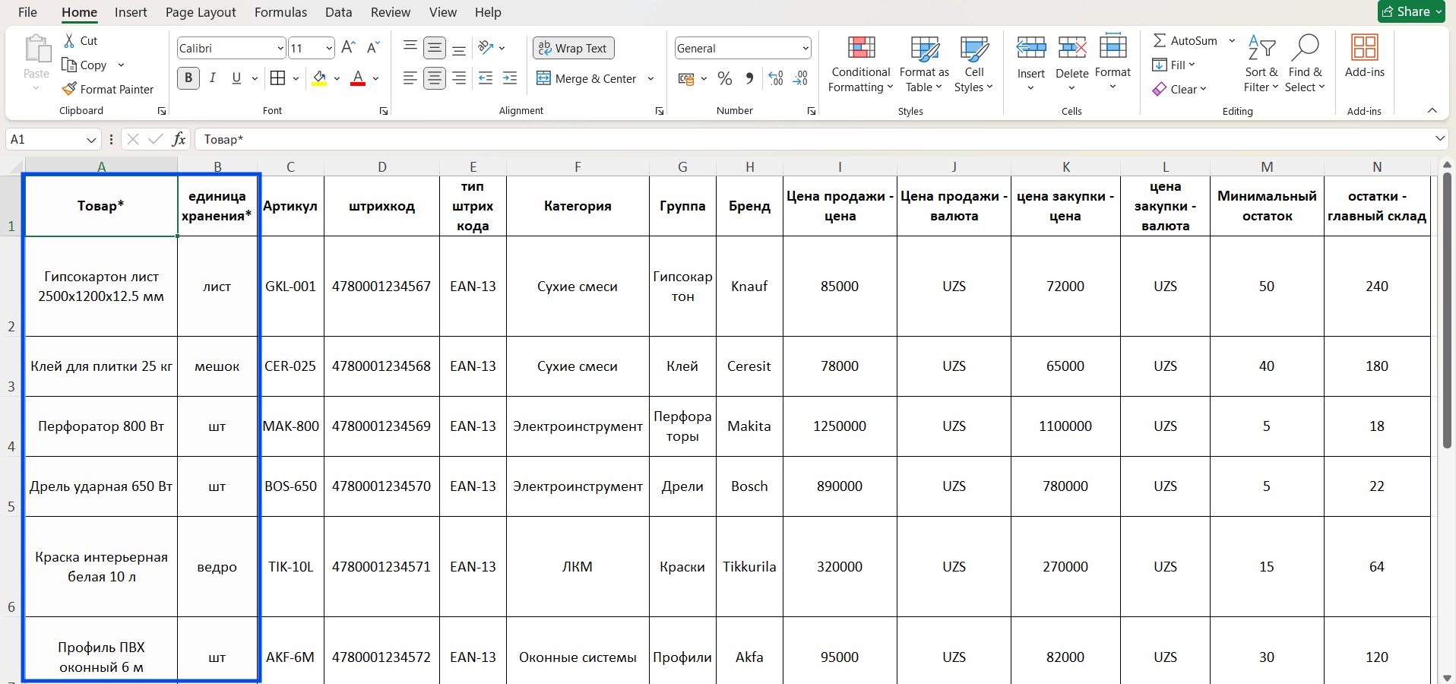Toggle Bold formatting
This screenshot has height=684, width=1456.
pyautogui.click(x=188, y=78)
